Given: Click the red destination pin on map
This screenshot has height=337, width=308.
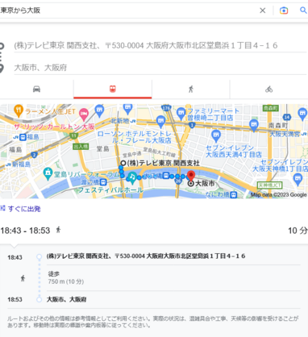Looking at the screenshot, I should pyautogui.click(x=191, y=175).
